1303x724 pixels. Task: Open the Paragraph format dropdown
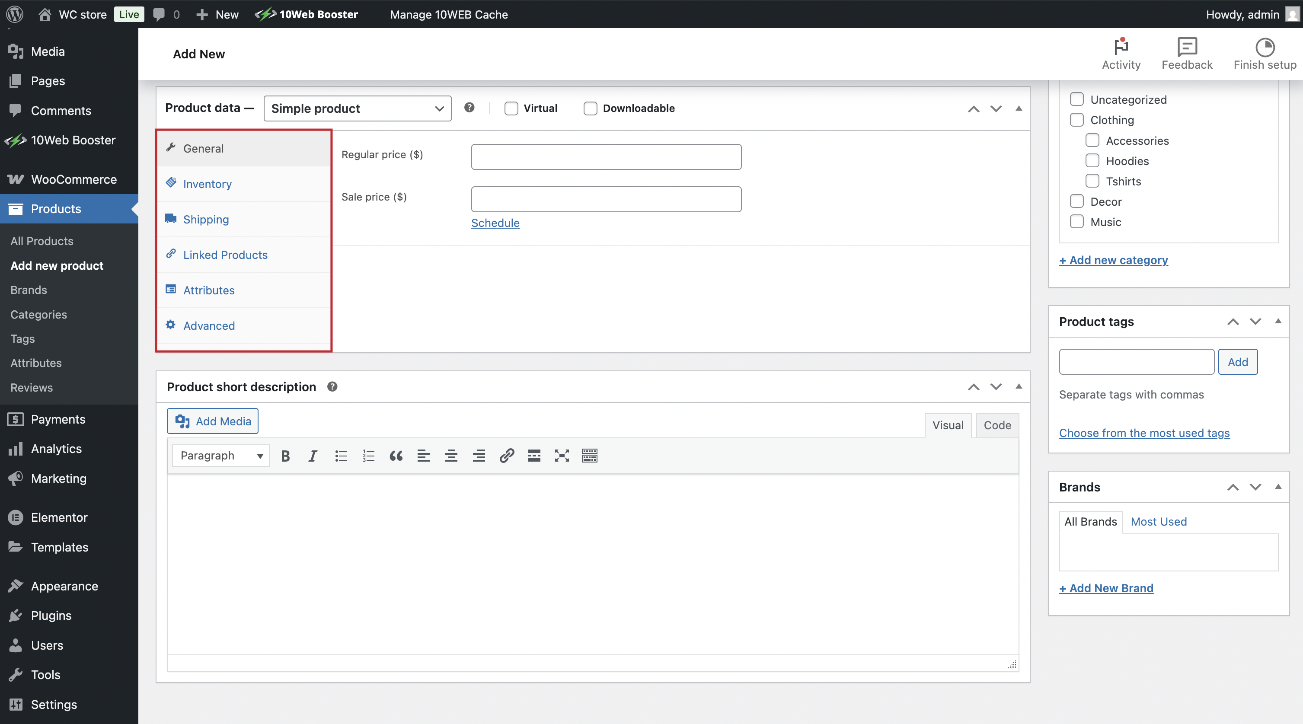(221, 456)
